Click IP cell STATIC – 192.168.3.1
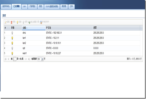The height and width of the screenshot is (99, 146). click(54, 33)
